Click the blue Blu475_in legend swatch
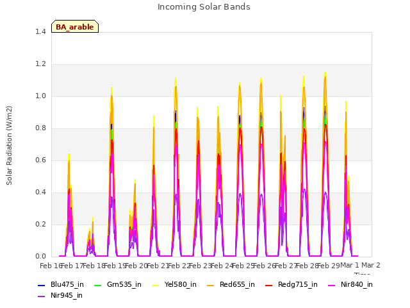 pos(41,285)
